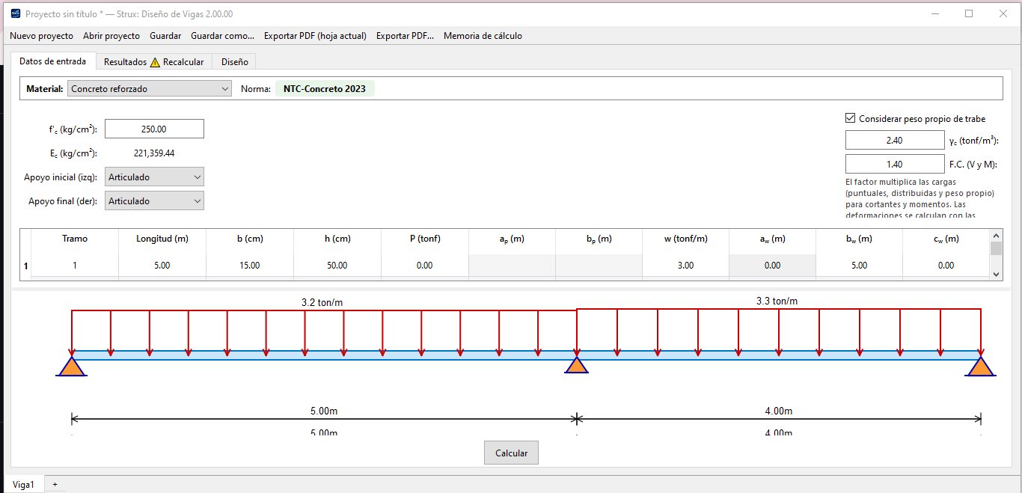
Task: Switch to the Diseño tab
Action: click(x=234, y=62)
